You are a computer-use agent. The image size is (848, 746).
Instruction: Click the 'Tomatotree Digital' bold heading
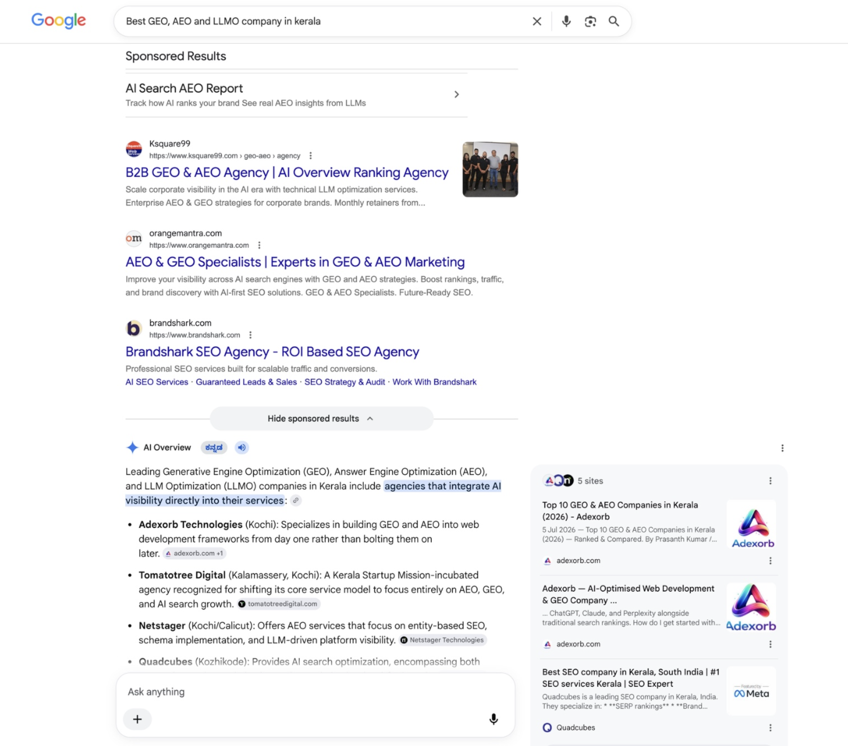coord(182,575)
